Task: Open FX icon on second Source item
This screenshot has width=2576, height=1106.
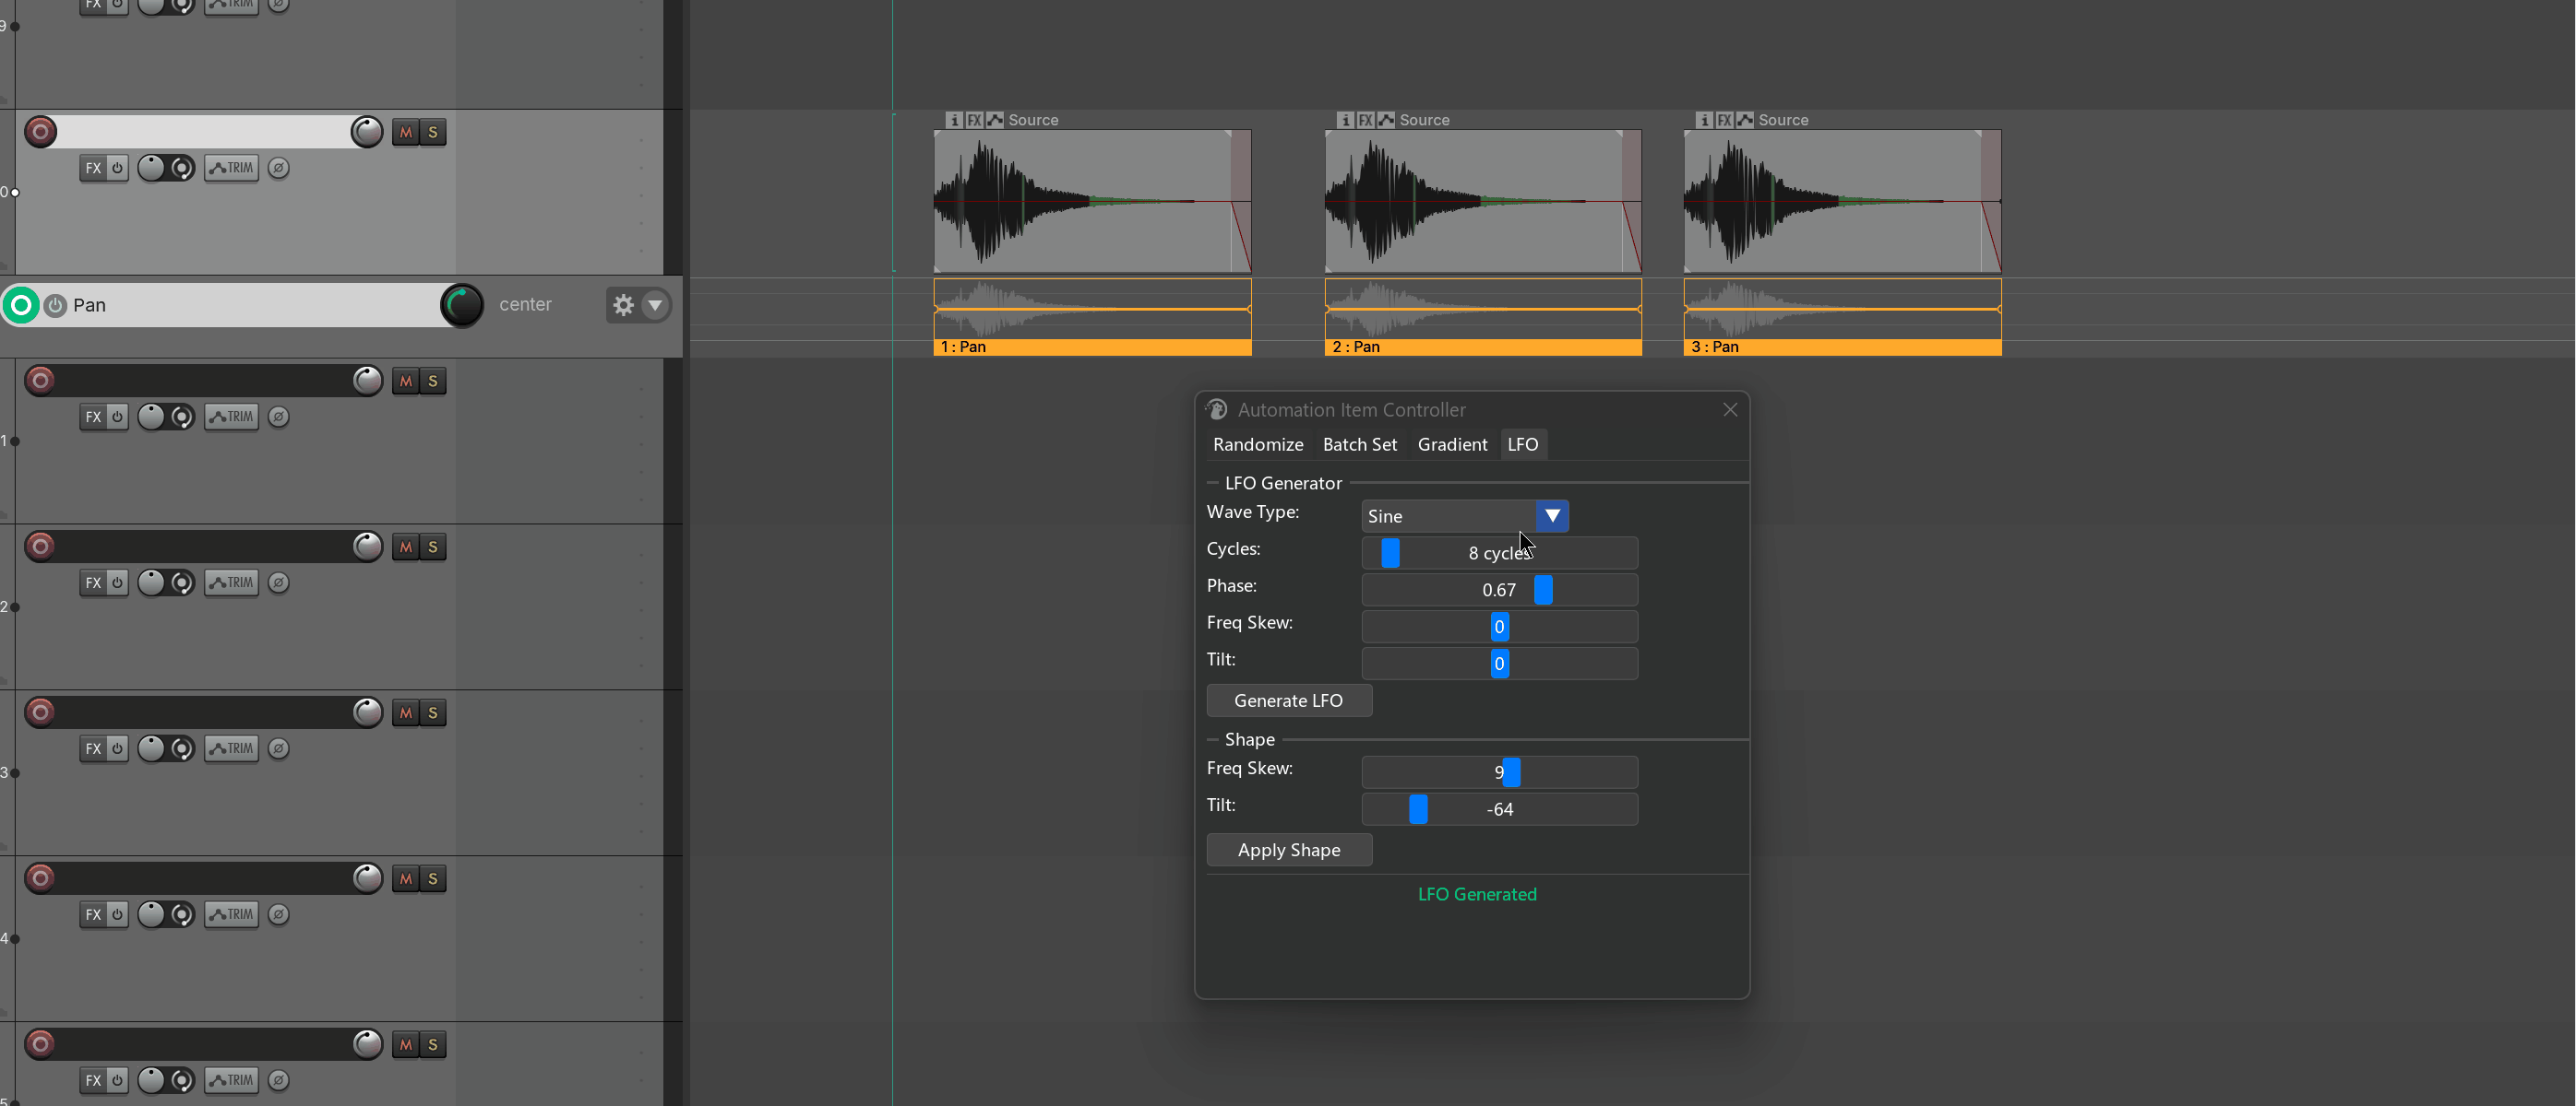Action: click(1365, 120)
